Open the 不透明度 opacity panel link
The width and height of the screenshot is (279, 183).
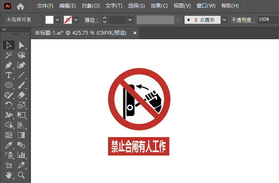pos(243,20)
